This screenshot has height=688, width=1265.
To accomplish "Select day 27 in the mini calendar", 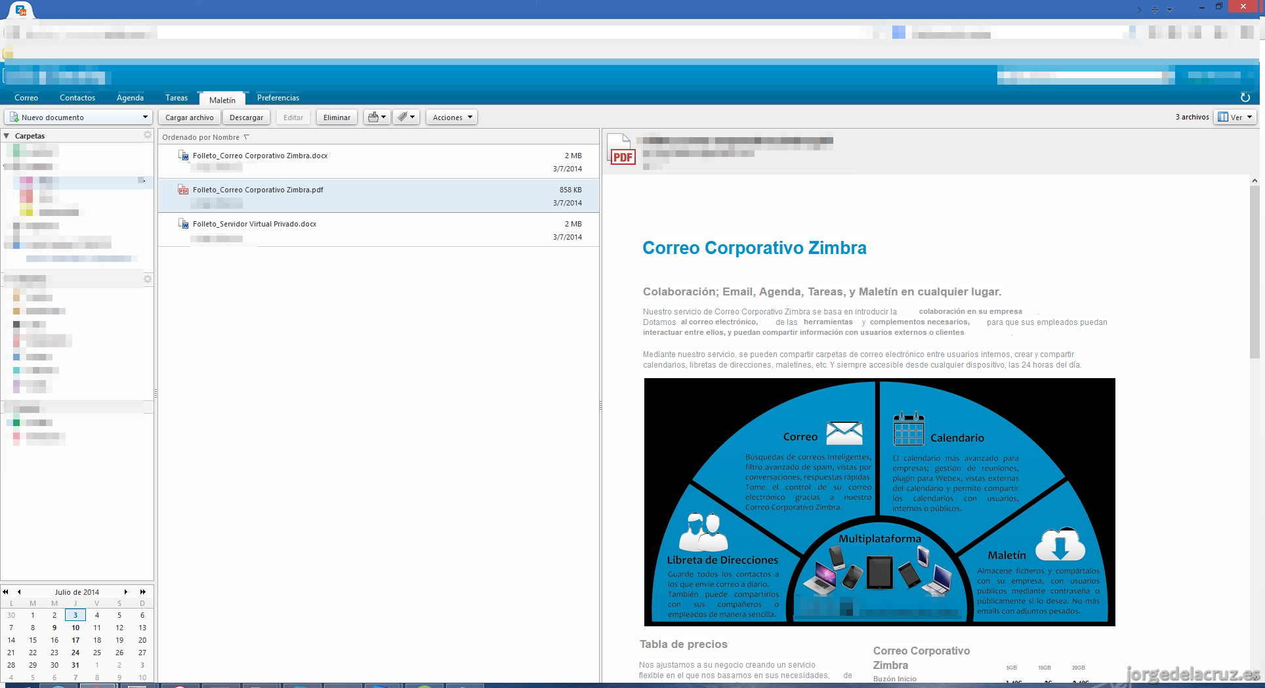I will point(142,653).
